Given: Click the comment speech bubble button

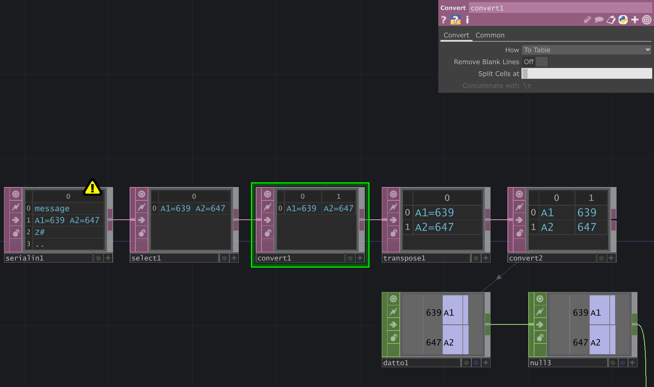Looking at the screenshot, I should (599, 20).
